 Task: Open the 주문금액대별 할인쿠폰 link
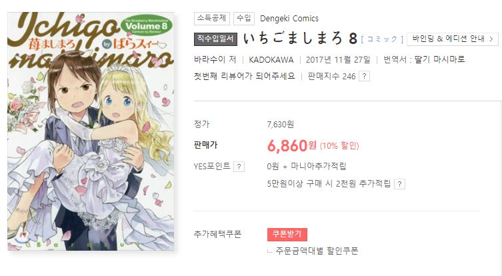(x=317, y=251)
